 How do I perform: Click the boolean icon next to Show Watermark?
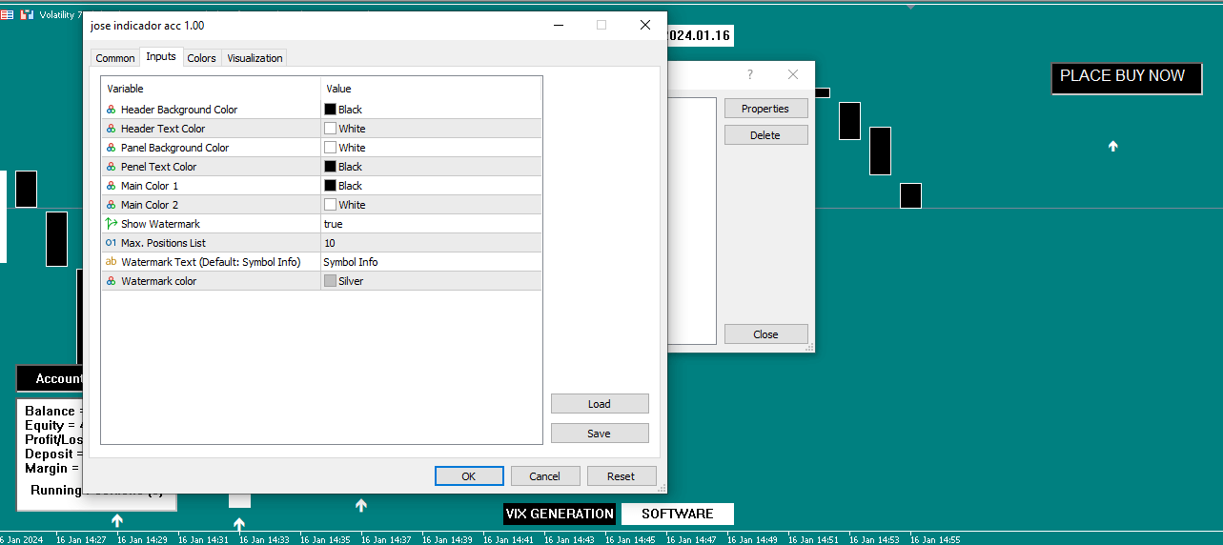112,224
